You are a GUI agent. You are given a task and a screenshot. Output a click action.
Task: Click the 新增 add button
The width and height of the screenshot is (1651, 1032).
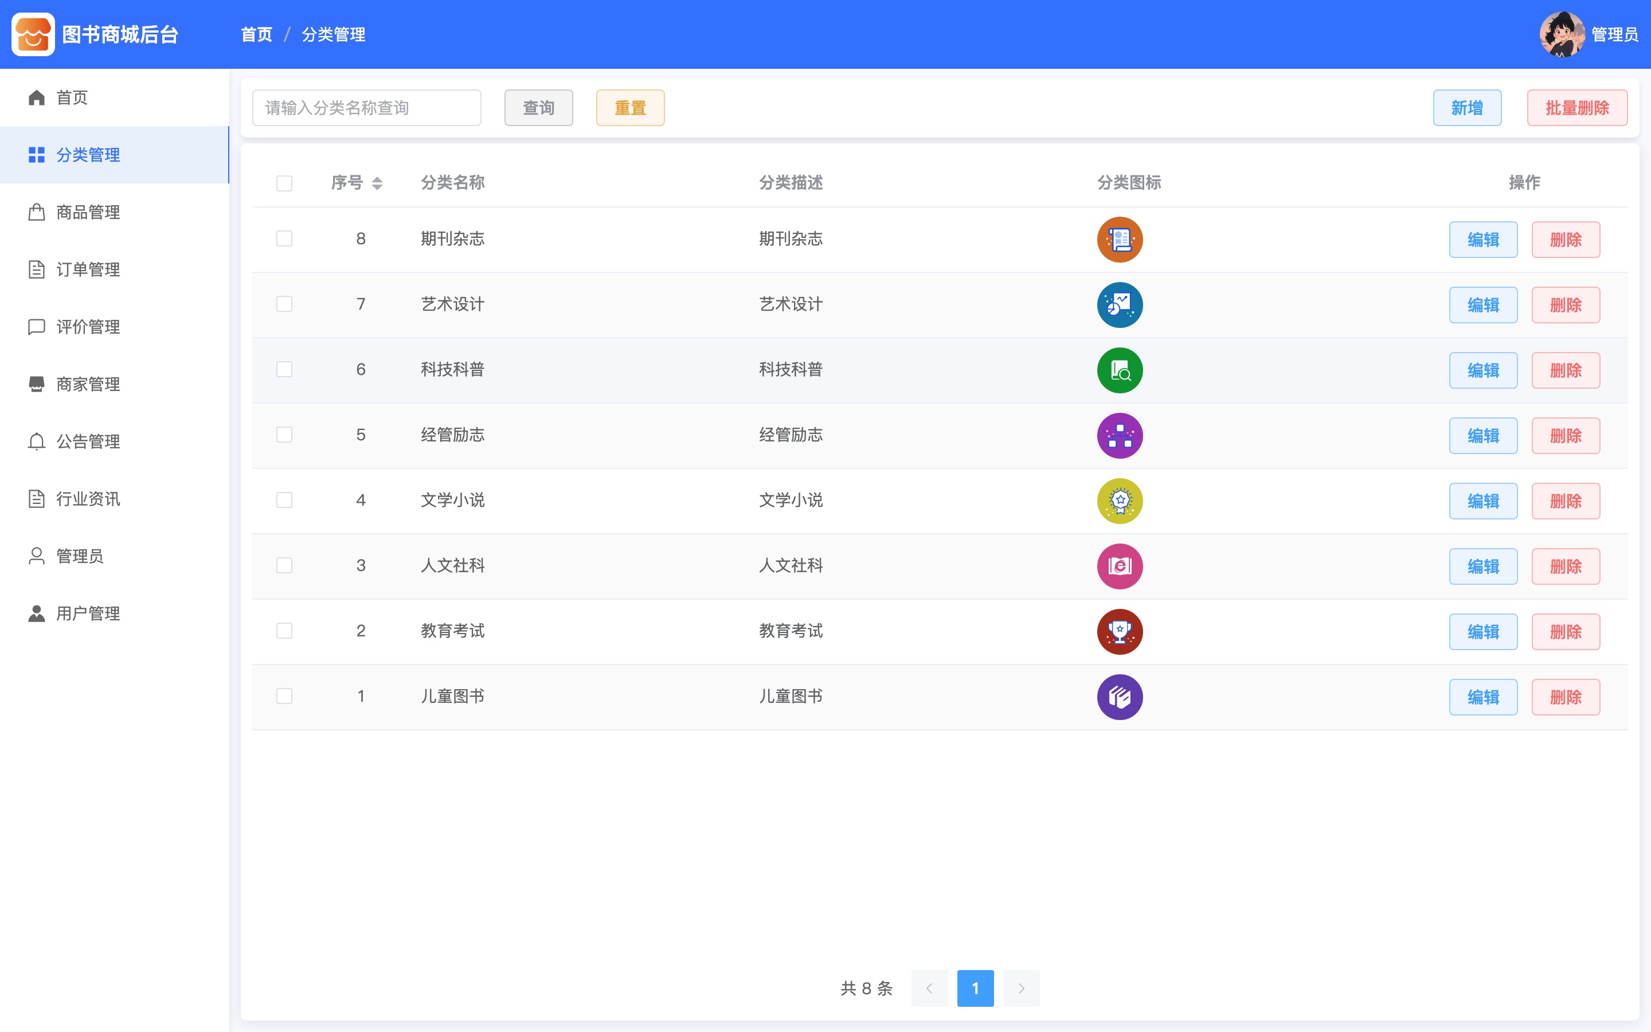pyautogui.click(x=1467, y=108)
